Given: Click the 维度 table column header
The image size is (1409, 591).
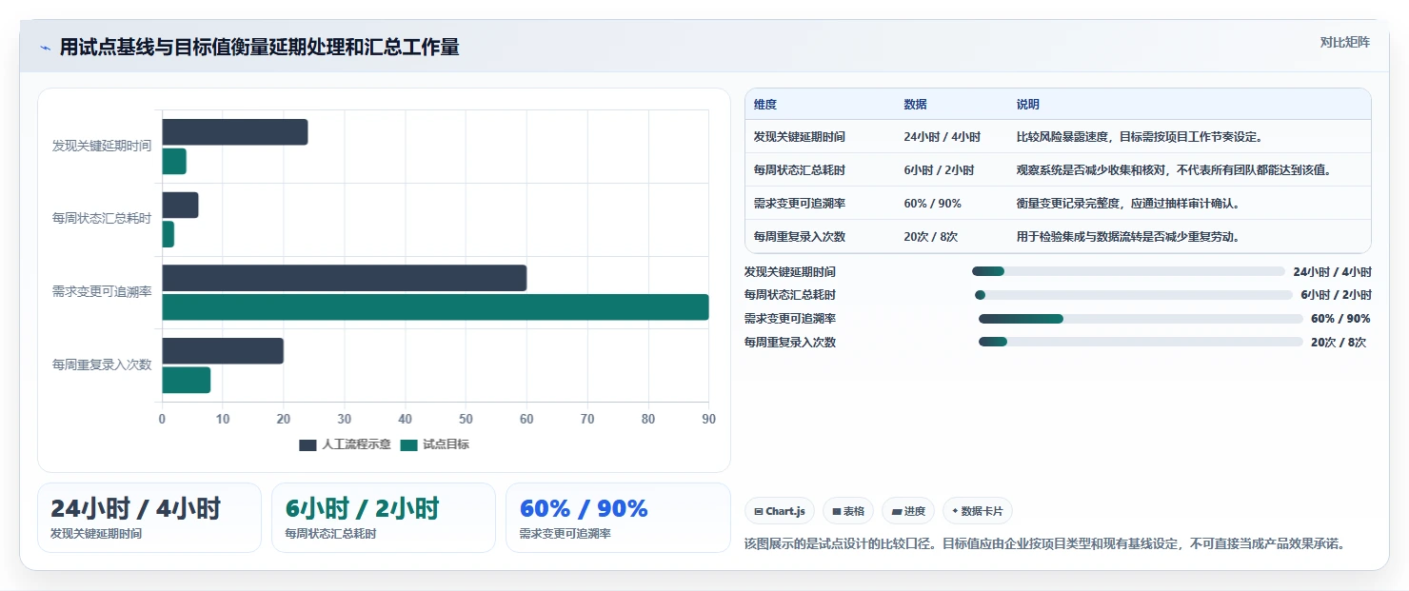Looking at the screenshot, I should (x=765, y=105).
